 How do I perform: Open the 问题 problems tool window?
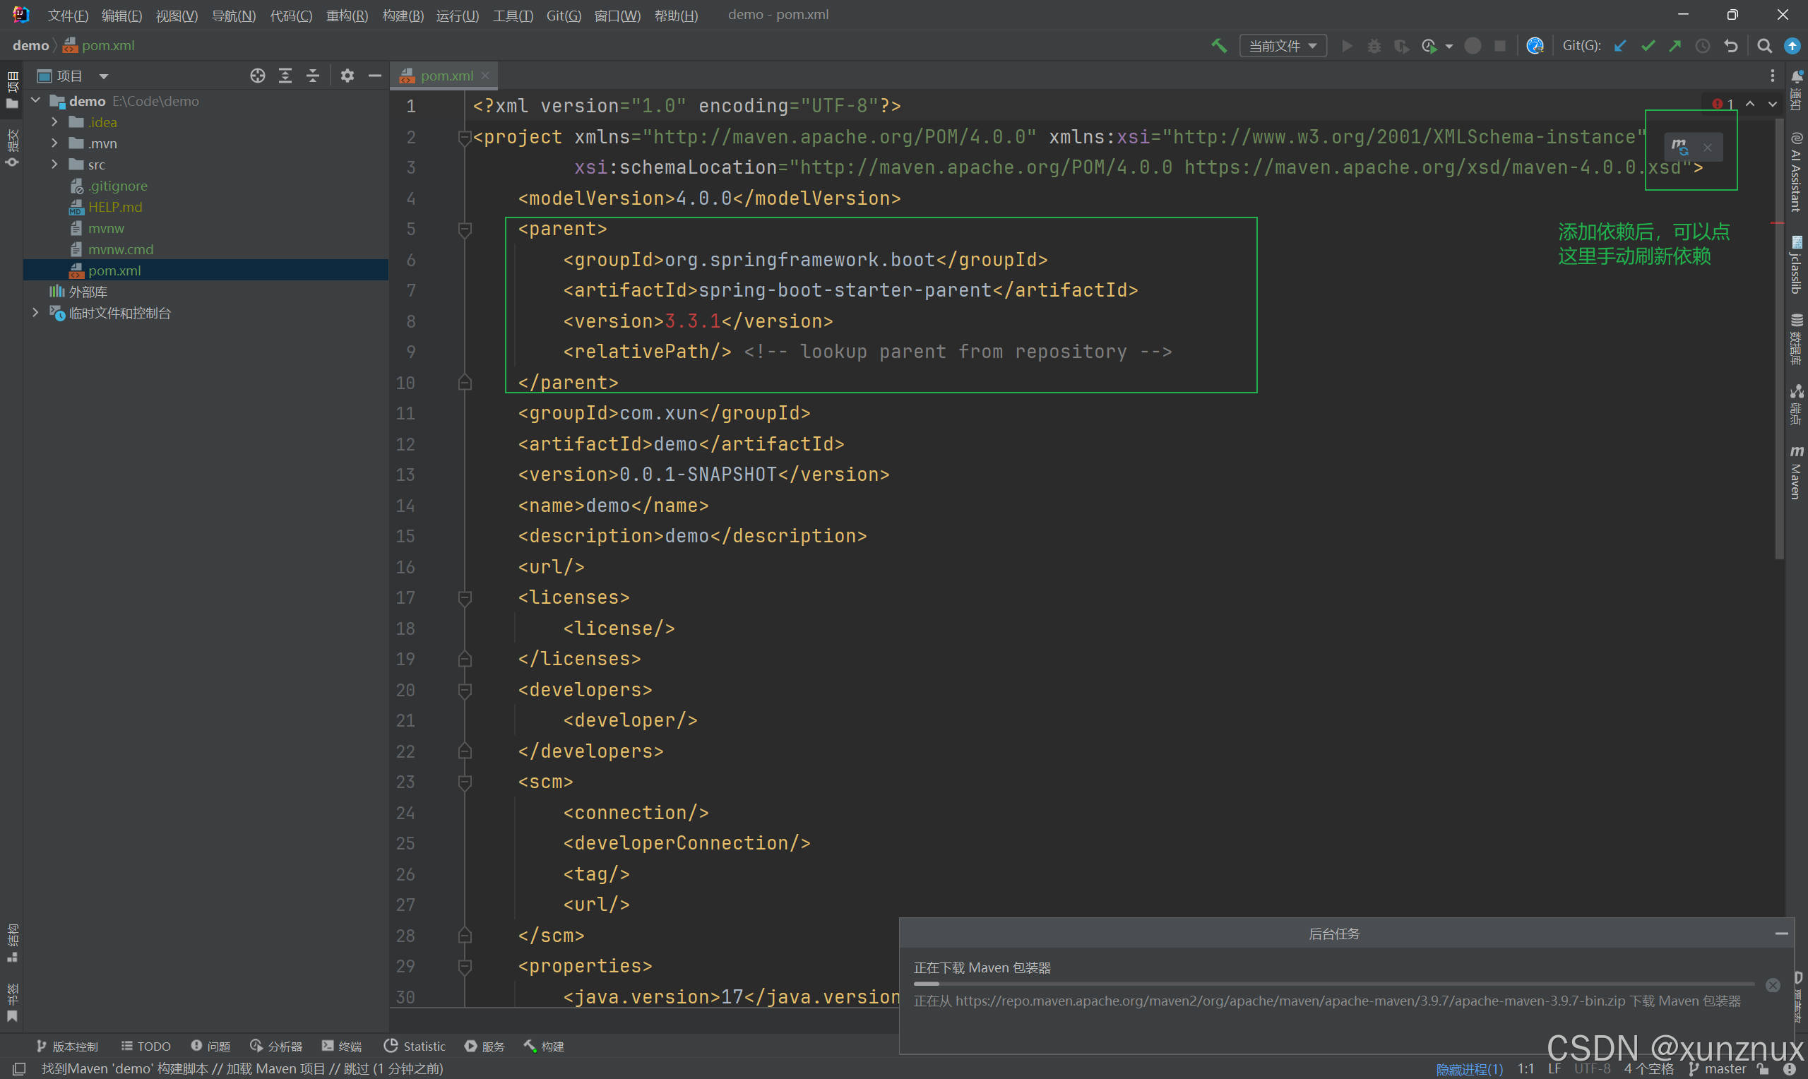pyautogui.click(x=211, y=1046)
